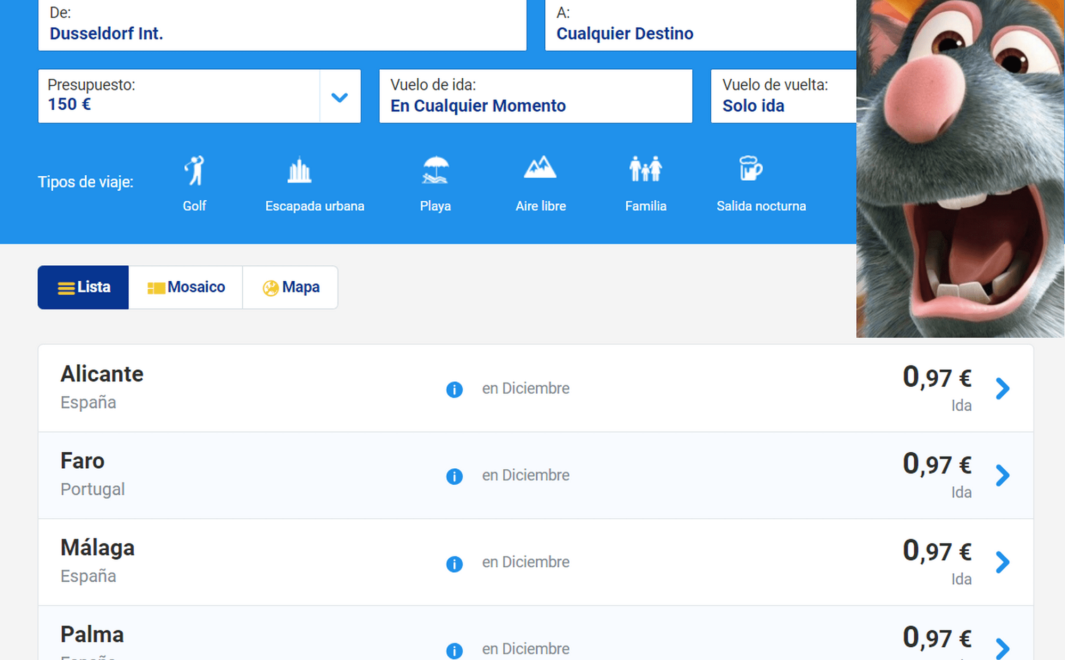Open Faro flight details chevron
This screenshot has width=1065, height=660.
tap(1003, 475)
